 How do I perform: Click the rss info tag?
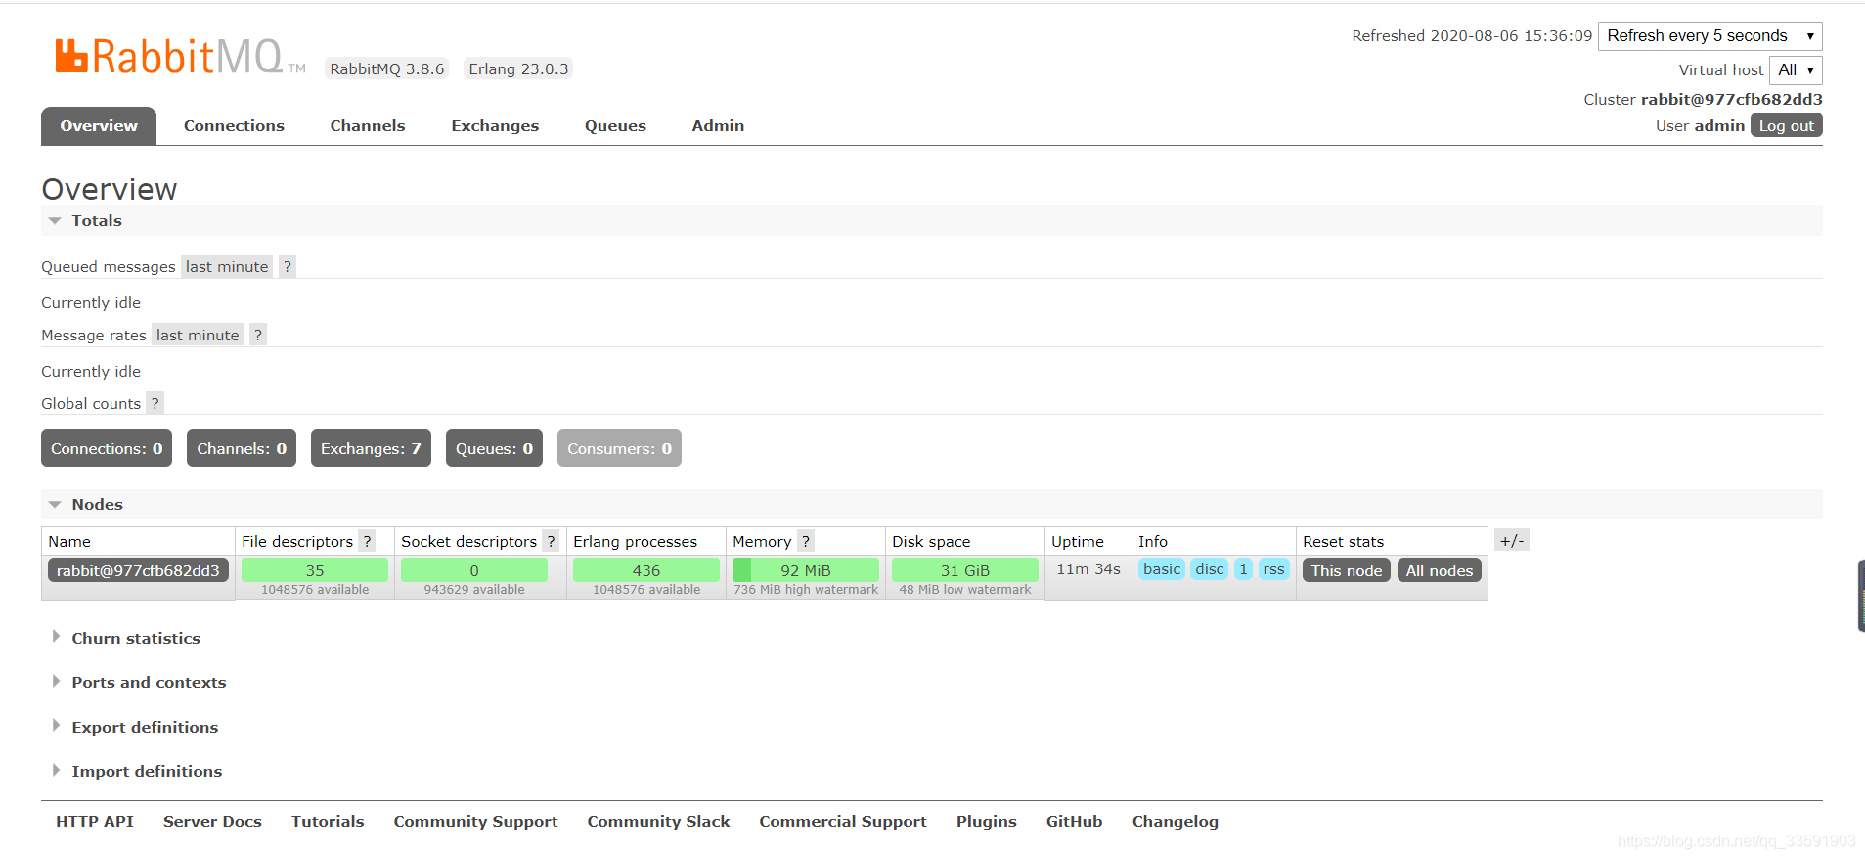pyautogui.click(x=1273, y=569)
